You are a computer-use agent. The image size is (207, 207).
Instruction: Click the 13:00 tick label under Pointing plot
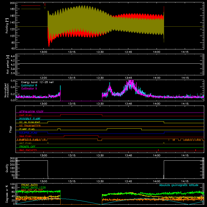(x=43, y=52)
